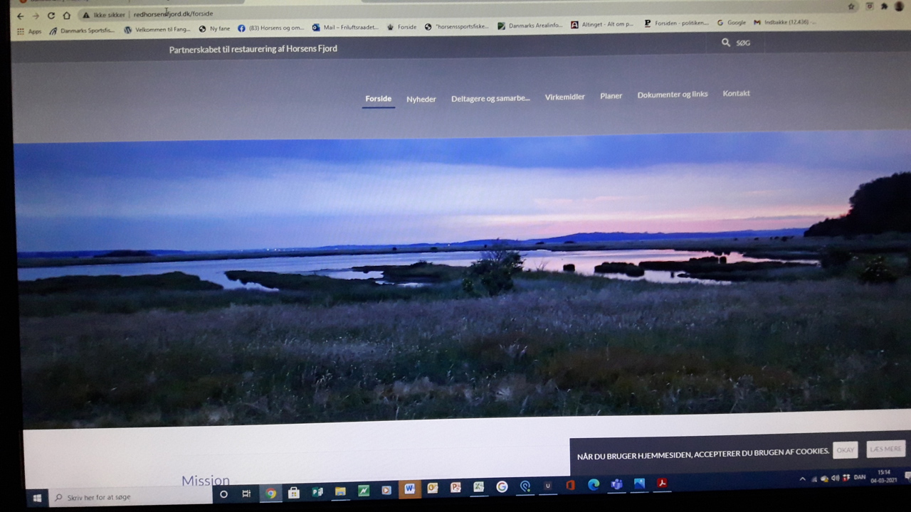Open the Facebook Horsens og om... bookmark
Viewport: 911px width, 512px height.
271,28
